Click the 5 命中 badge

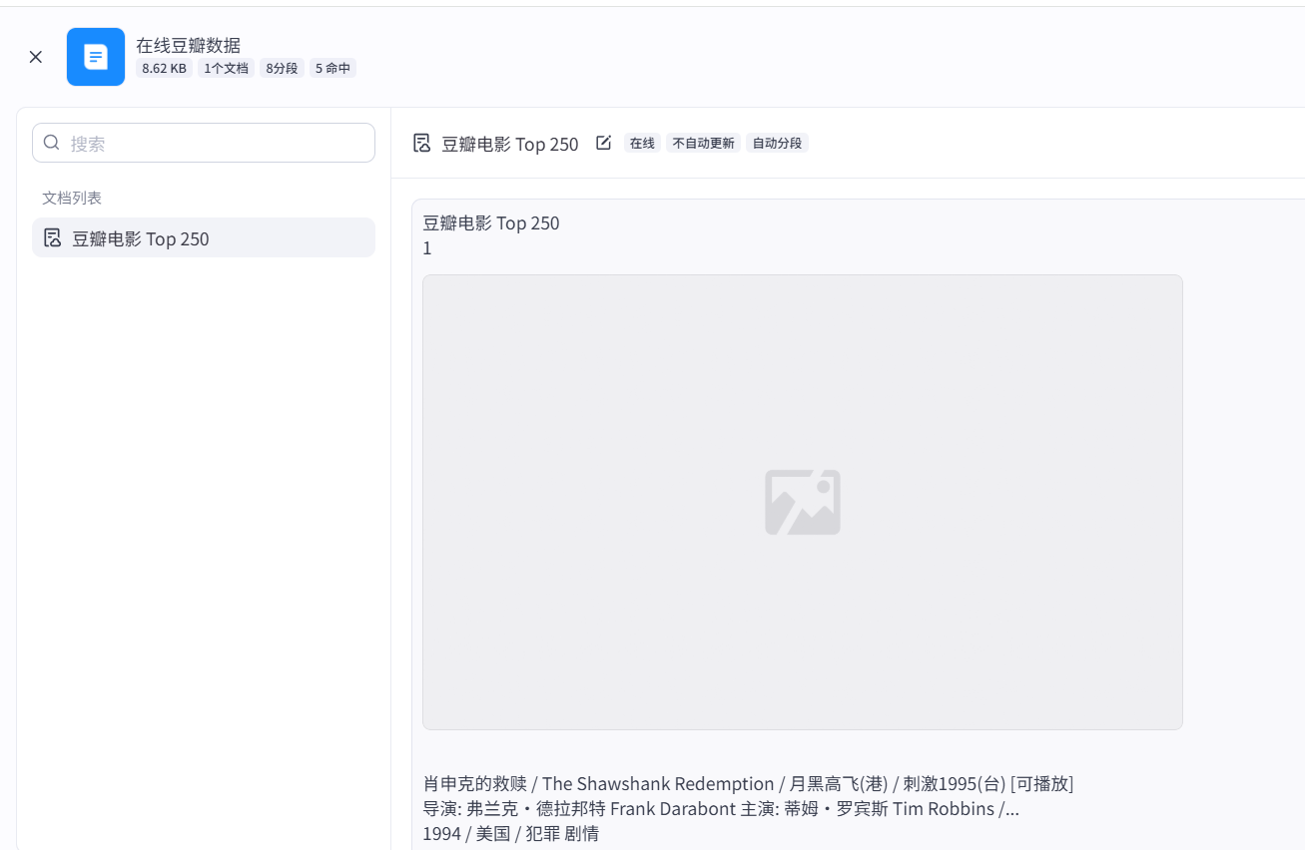pos(332,68)
